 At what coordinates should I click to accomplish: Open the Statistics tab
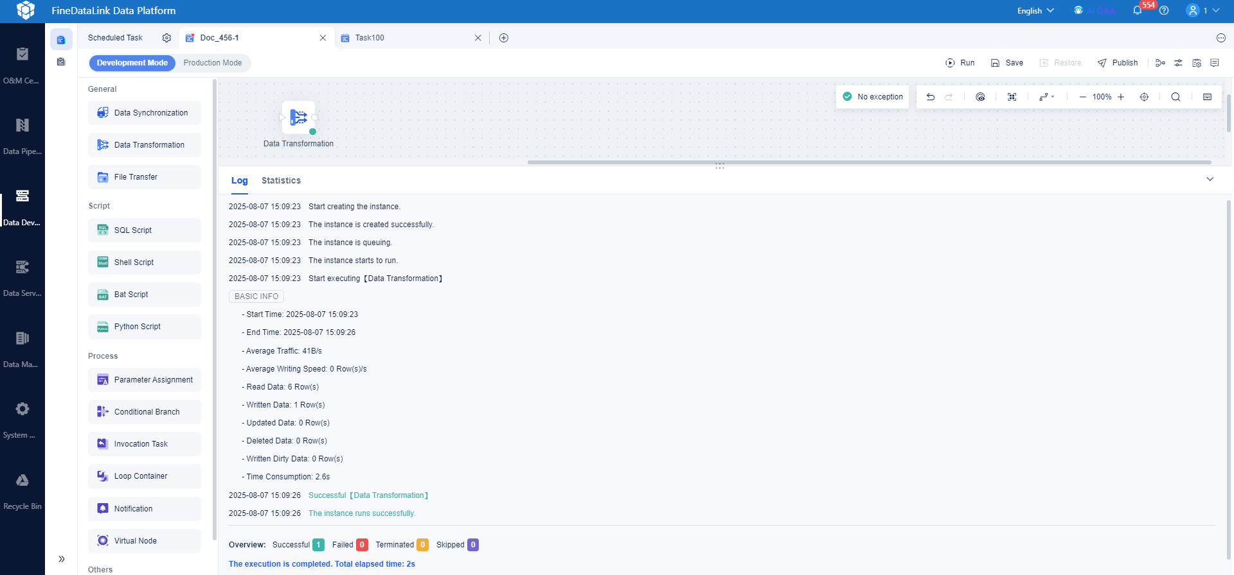click(x=281, y=181)
